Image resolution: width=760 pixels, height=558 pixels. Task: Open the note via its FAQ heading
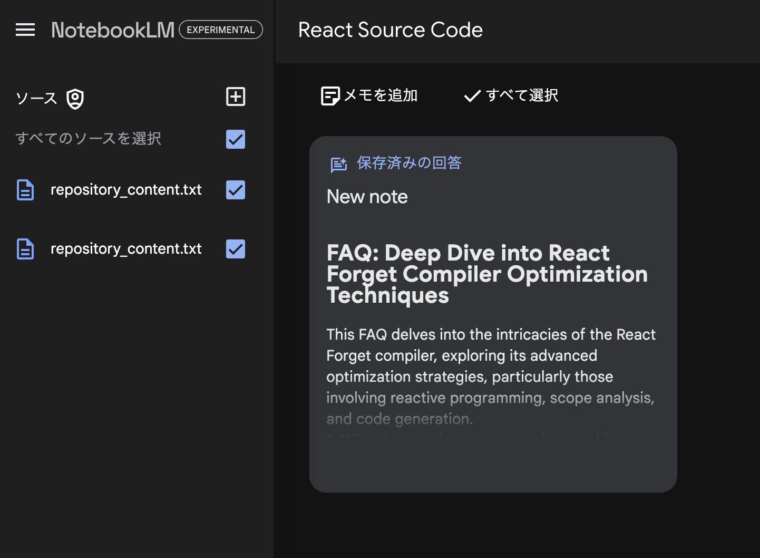click(487, 274)
